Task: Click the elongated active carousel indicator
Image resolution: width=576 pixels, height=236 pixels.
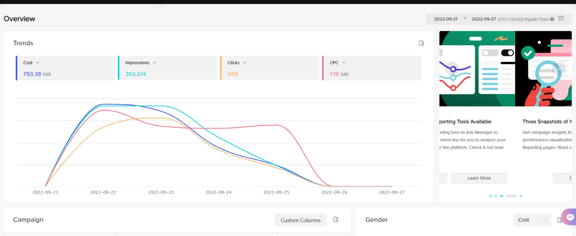Action: pyautogui.click(x=511, y=196)
